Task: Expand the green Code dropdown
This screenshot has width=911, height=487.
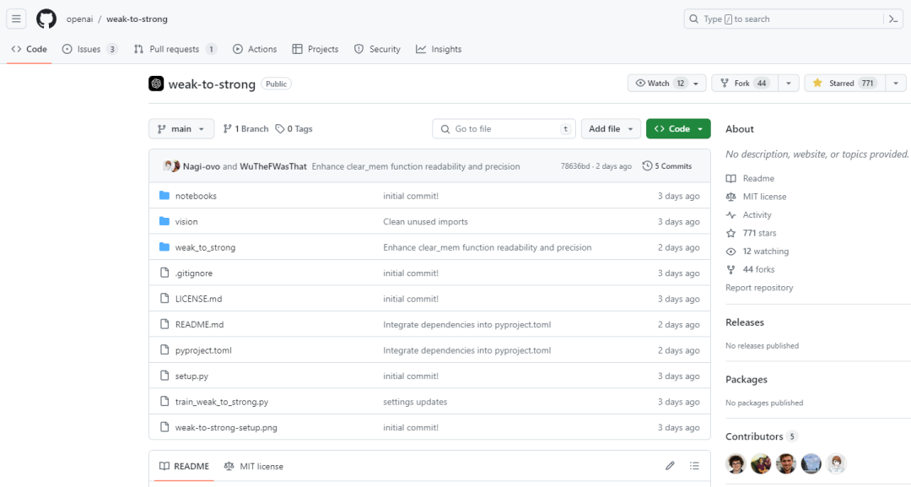Action: [x=678, y=129]
